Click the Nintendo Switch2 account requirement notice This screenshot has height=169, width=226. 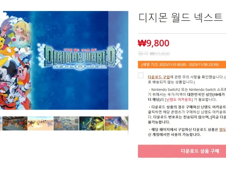point(187,94)
